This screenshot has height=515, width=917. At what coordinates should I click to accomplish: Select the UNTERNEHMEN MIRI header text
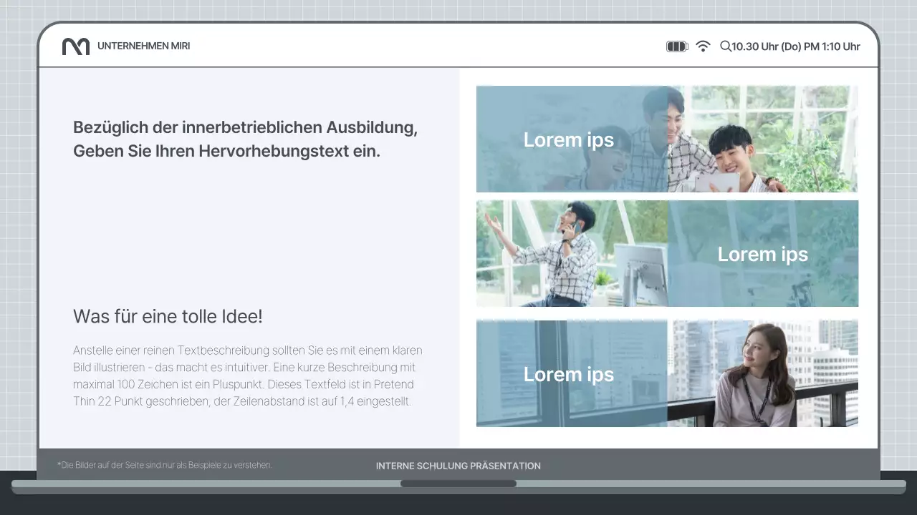click(x=143, y=46)
